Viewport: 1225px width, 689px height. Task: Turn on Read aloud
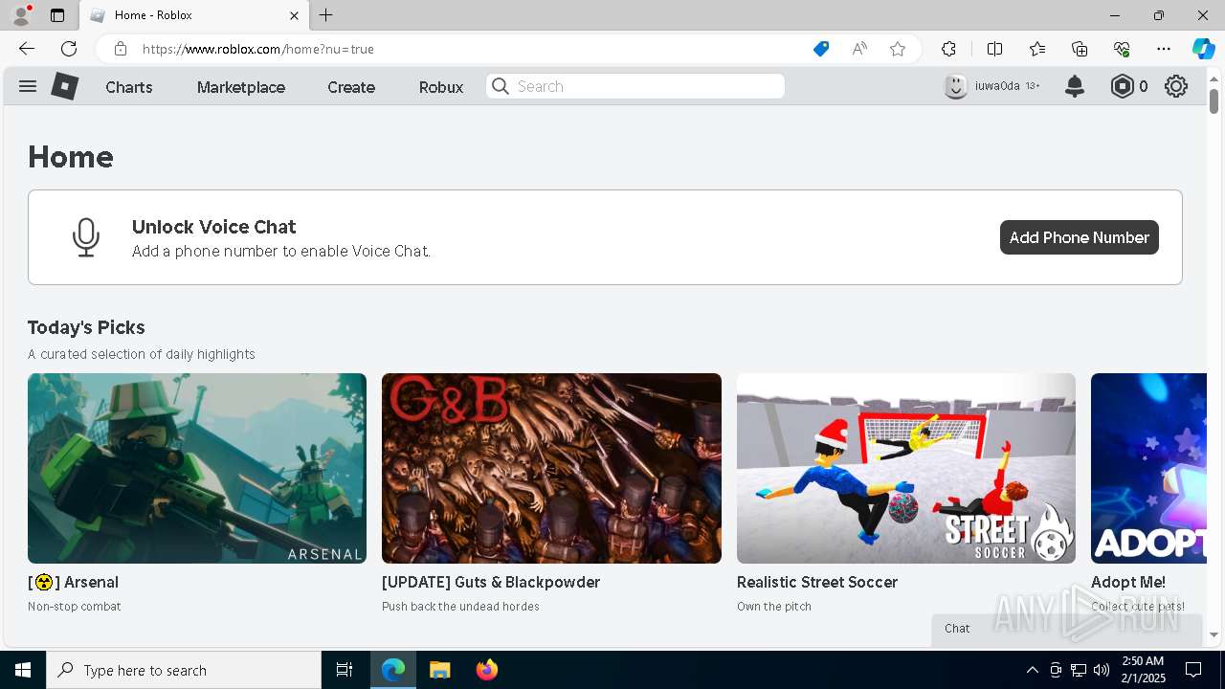(859, 49)
